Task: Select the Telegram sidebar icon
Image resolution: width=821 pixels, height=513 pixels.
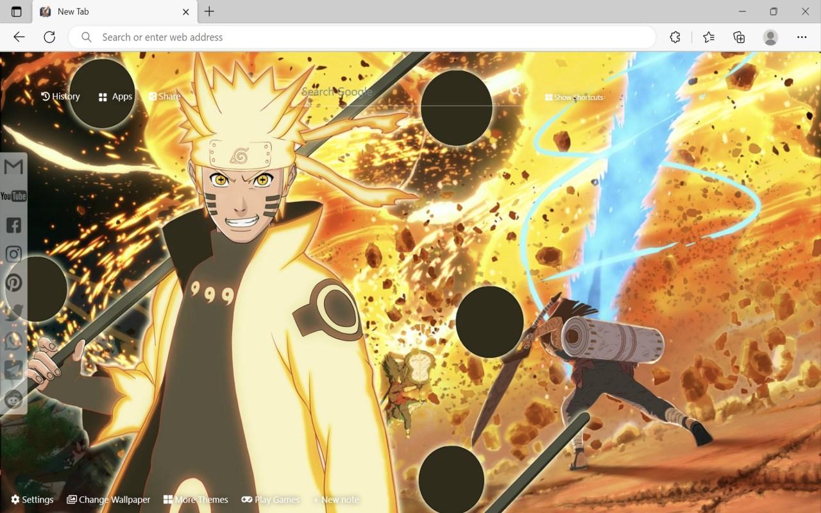Action: (x=13, y=371)
